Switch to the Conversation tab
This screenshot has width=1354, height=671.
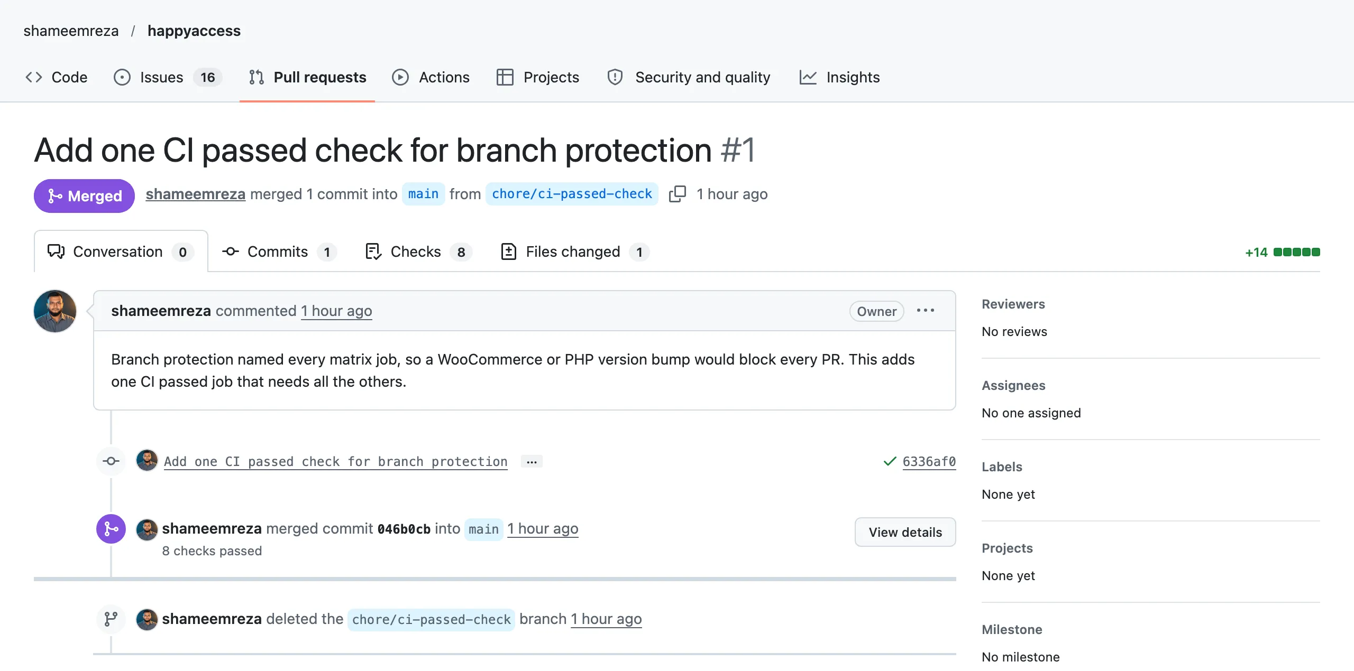(121, 251)
